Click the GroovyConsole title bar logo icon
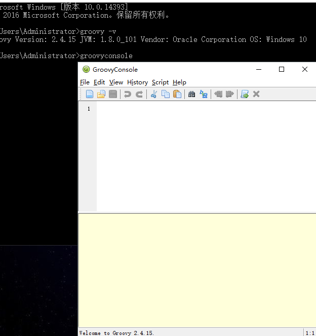The image size is (316, 336). pyautogui.click(x=86, y=69)
